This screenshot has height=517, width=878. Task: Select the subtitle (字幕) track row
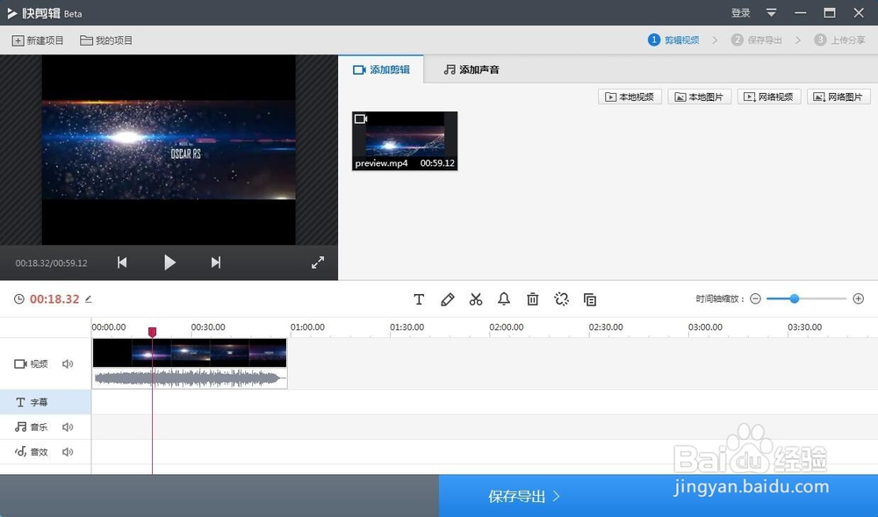coord(46,402)
